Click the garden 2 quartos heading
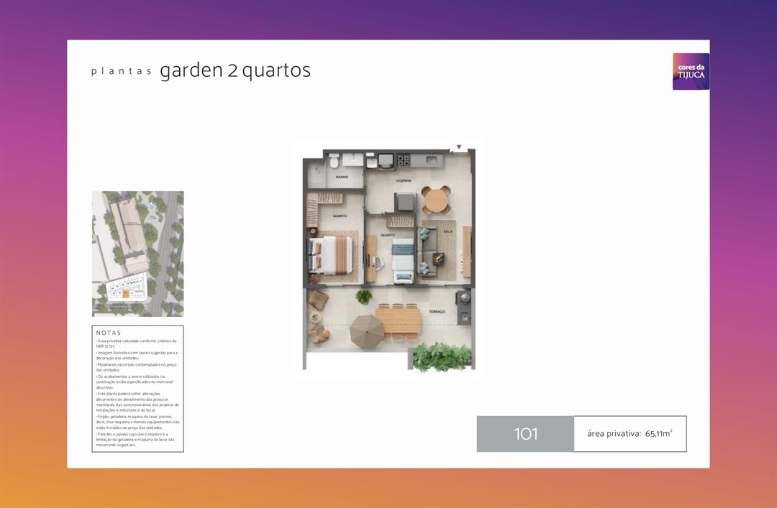This screenshot has width=777, height=508. pos(235,70)
